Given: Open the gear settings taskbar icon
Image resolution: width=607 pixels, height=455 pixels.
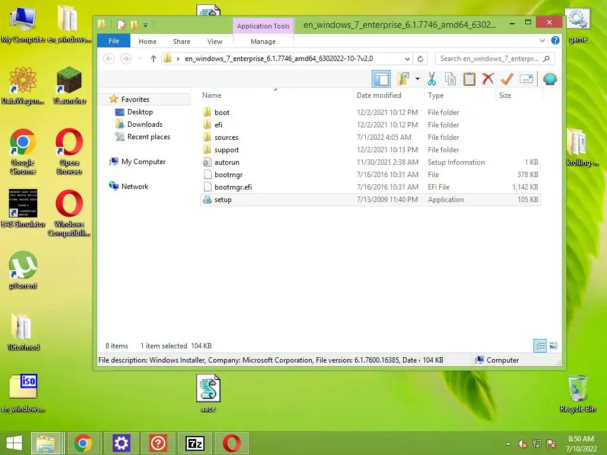Looking at the screenshot, I should (121, 443).
